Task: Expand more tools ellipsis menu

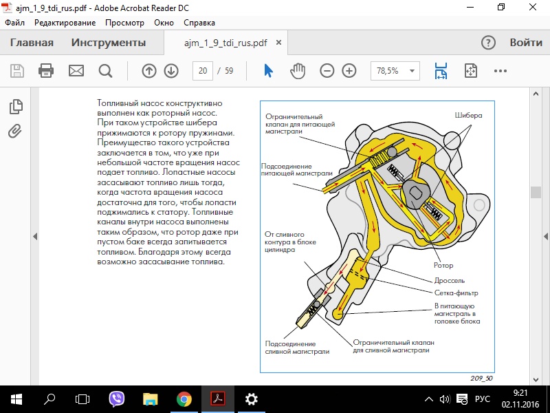Action: pos(500,71)
